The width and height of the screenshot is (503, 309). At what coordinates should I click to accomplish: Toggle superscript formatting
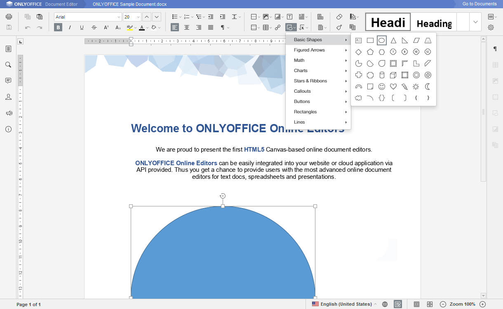pos(106,28)
